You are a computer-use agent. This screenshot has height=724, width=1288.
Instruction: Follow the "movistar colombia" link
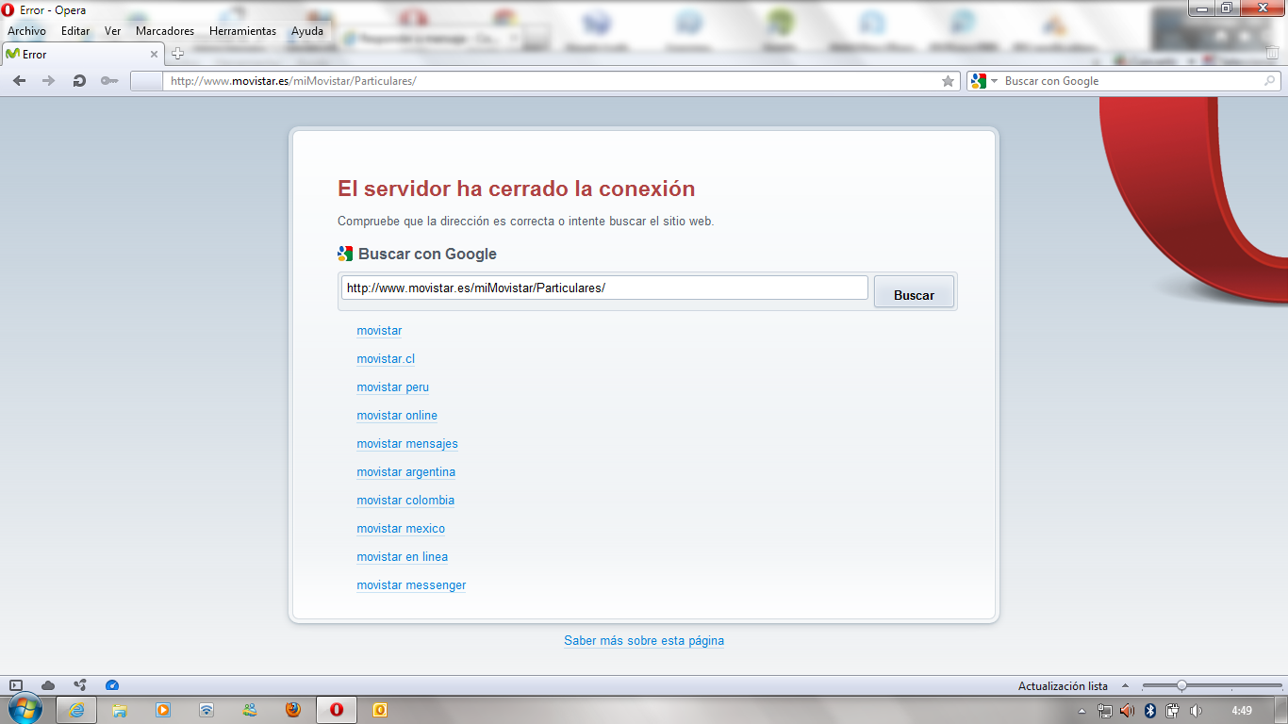405,501
